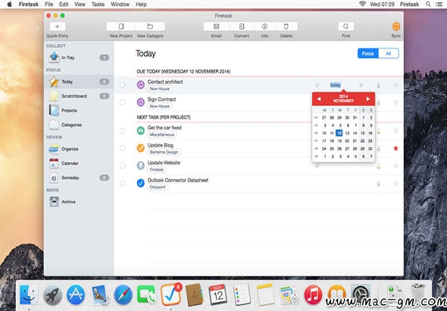Open the Help menu
447x311 pixels.
(x=141, y=5)
